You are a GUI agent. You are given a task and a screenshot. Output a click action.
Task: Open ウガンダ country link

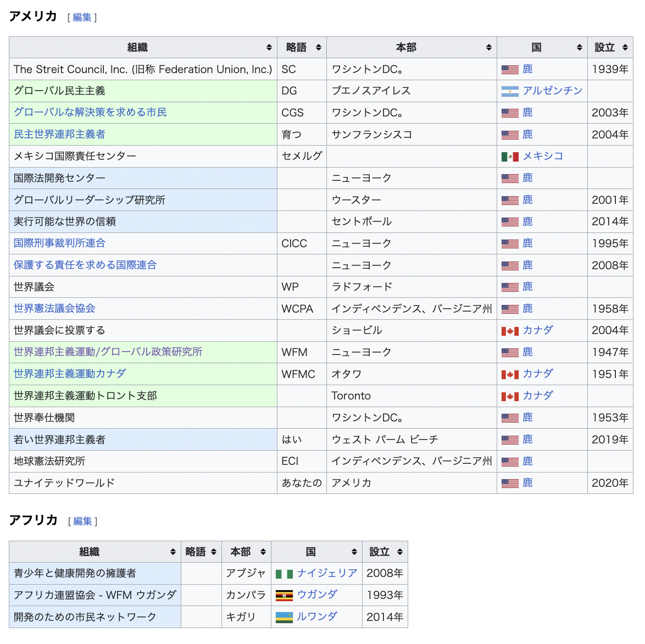click(x=317, y=595)
